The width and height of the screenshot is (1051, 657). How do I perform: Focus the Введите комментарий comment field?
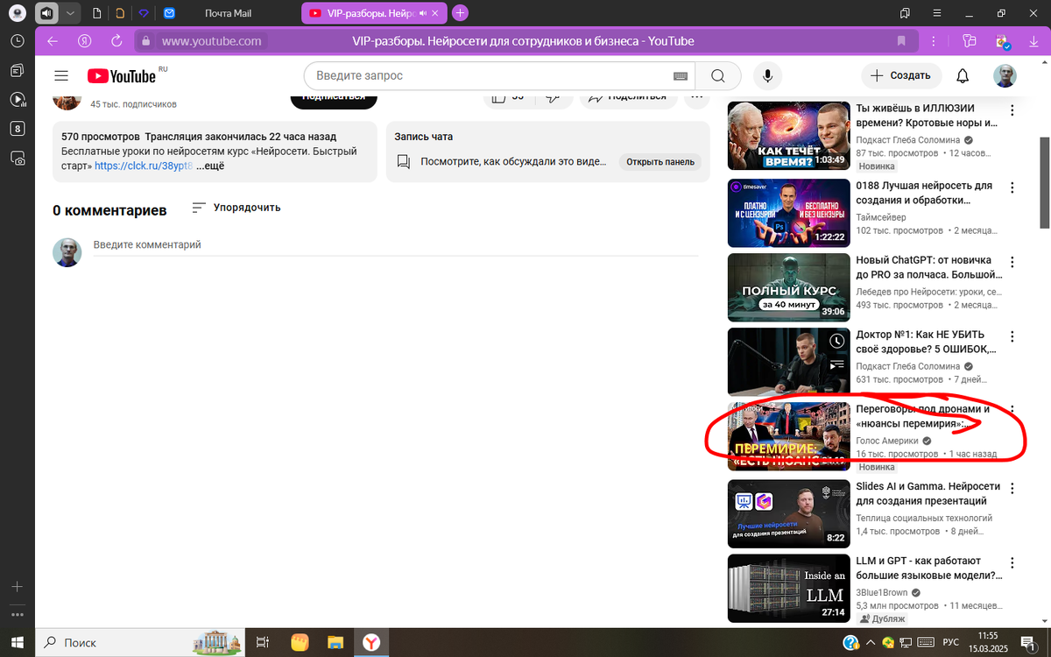click(x=395, y=245)
